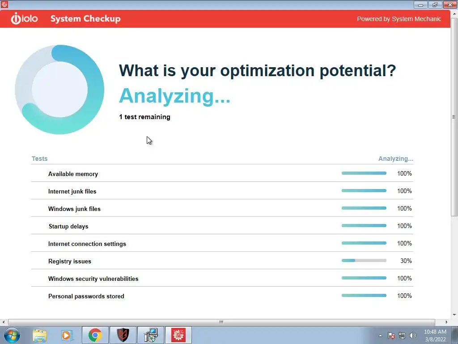Click the iolo logo in the header

(24, 19)
